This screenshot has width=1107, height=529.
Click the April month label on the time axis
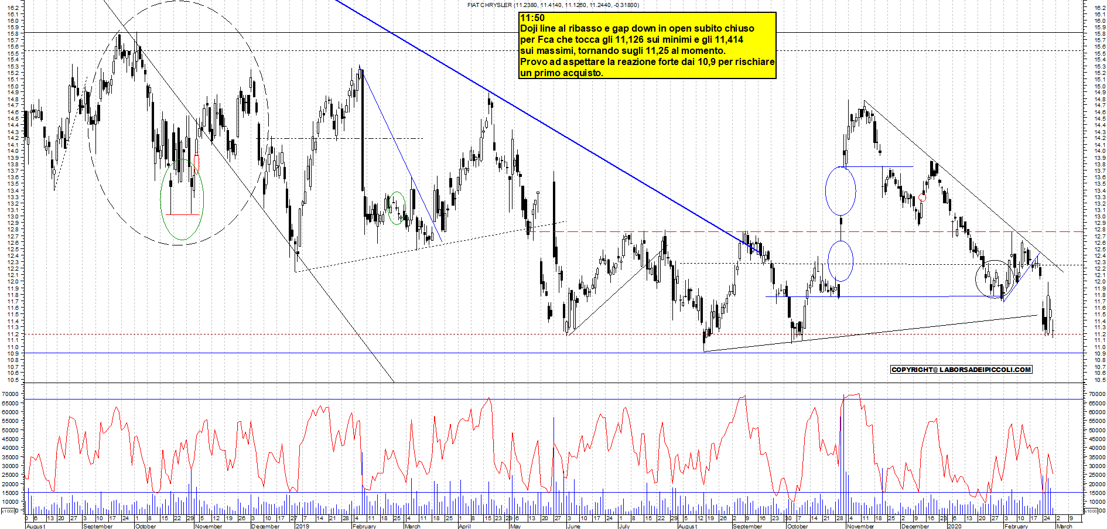tap(464, 526)
